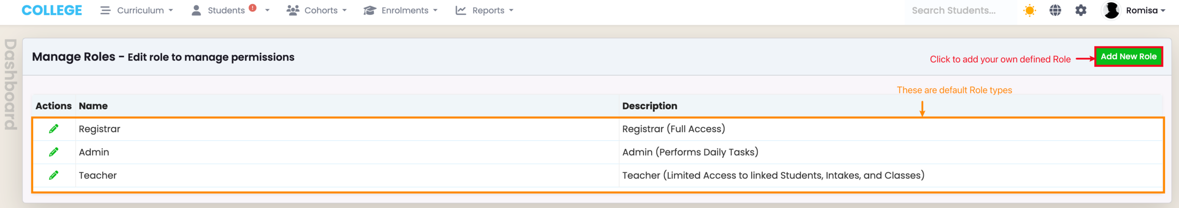1179x208 pixels.
Task: Open the Enrolments menu
Action: click(400, 10)
